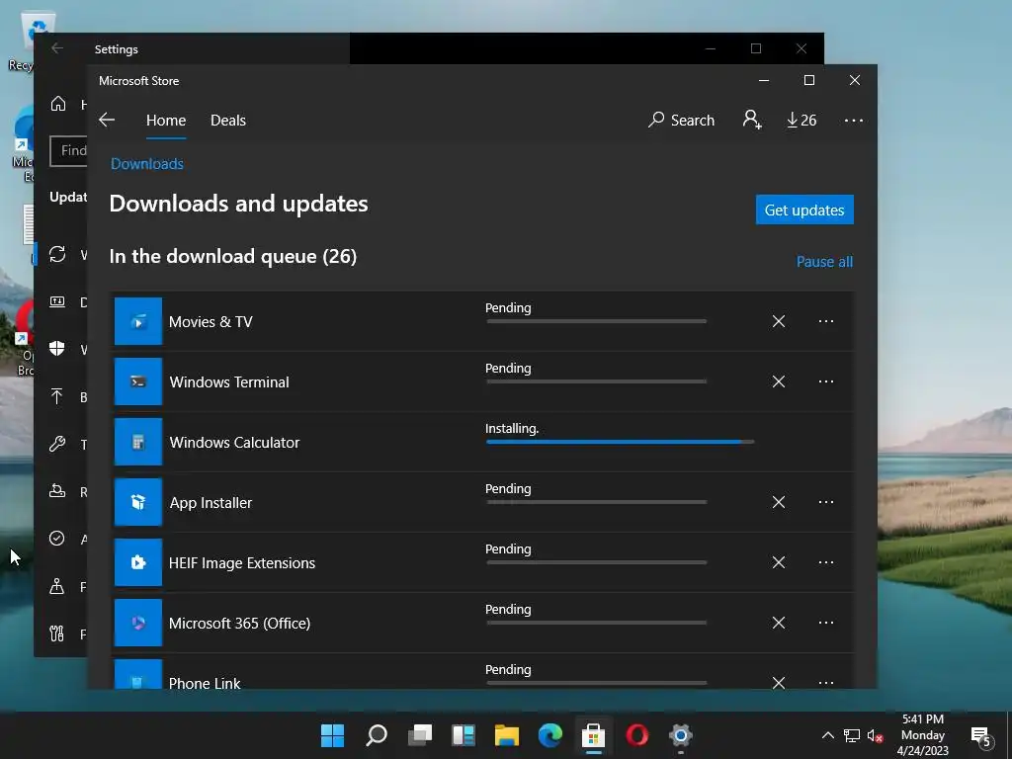Select the Recovery icon in Settings
Screen dimensions: 1012x759
[57, 491]
